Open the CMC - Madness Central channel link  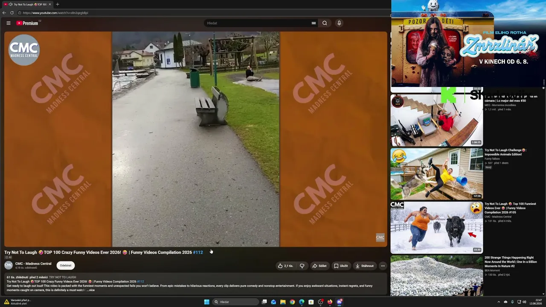pos(33,264)
